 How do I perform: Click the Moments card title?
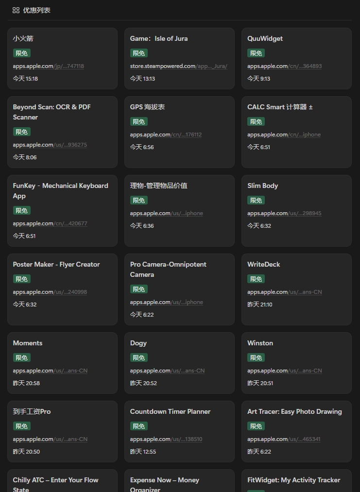pyautogui.click(x=28, y=343)
